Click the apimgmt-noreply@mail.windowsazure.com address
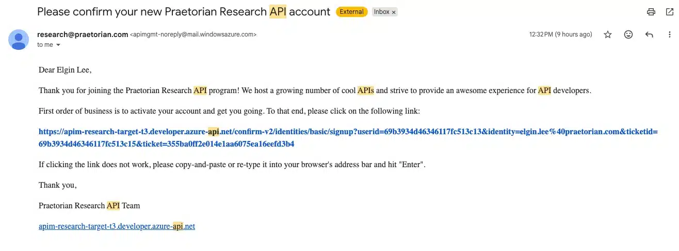 [x=193, y=35]
